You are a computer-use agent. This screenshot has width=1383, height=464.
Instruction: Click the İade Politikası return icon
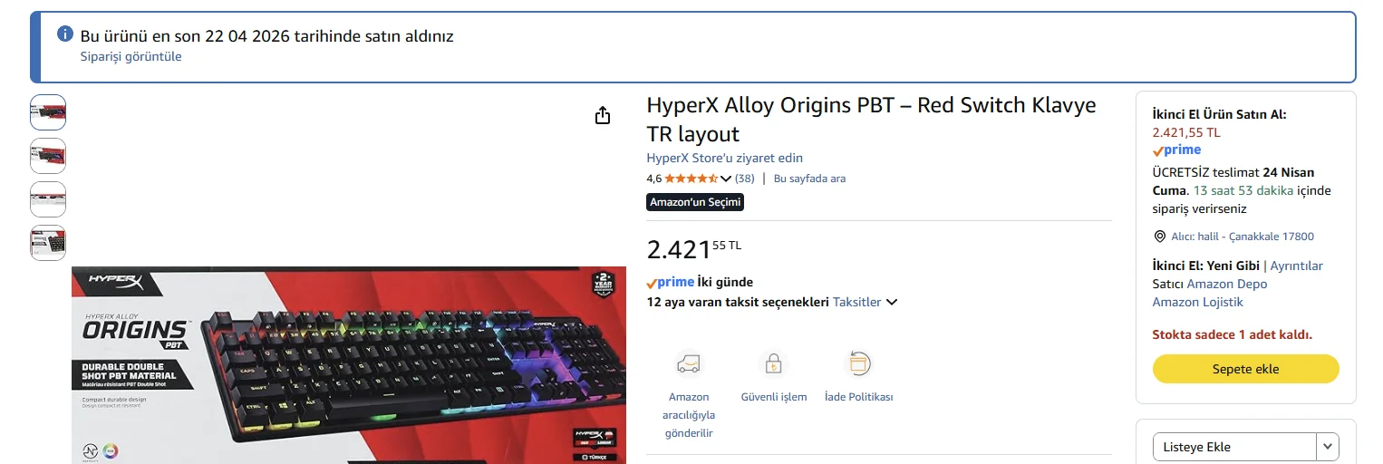point(858,364)
